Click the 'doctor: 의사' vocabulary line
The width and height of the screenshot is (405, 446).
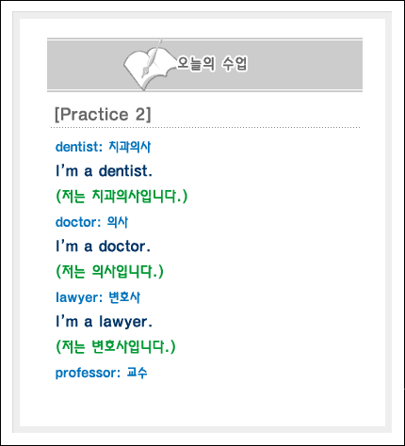tap(91, 222)
